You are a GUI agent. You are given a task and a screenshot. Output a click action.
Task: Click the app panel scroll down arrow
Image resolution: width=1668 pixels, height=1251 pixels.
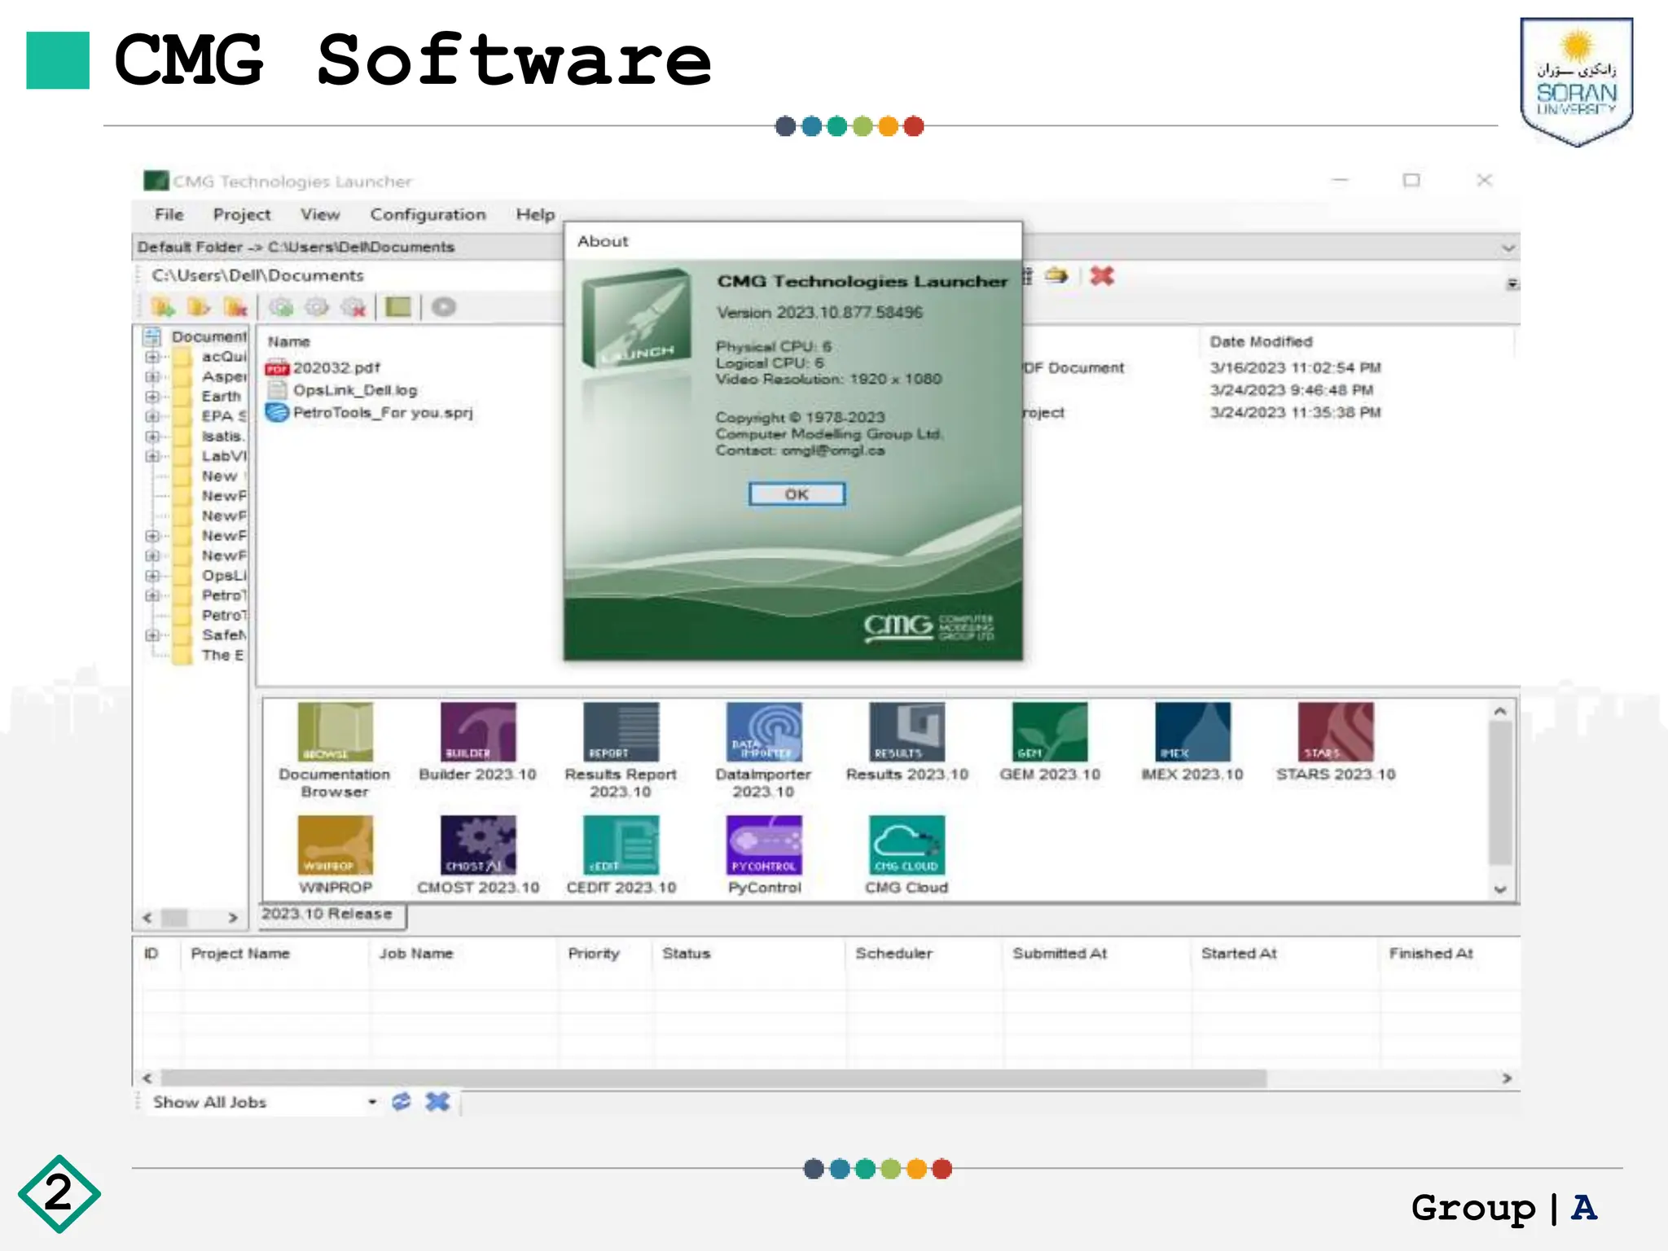(x=1500, y=889)
